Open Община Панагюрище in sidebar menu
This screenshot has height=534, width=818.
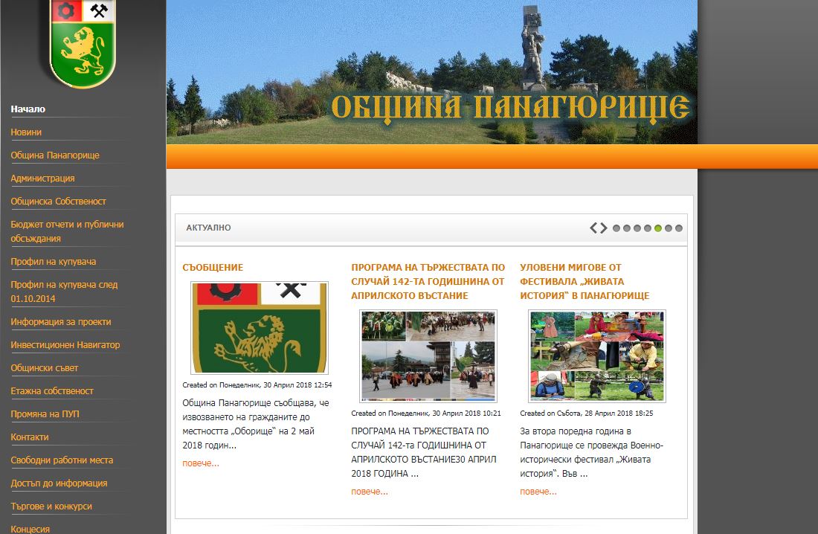55,155
